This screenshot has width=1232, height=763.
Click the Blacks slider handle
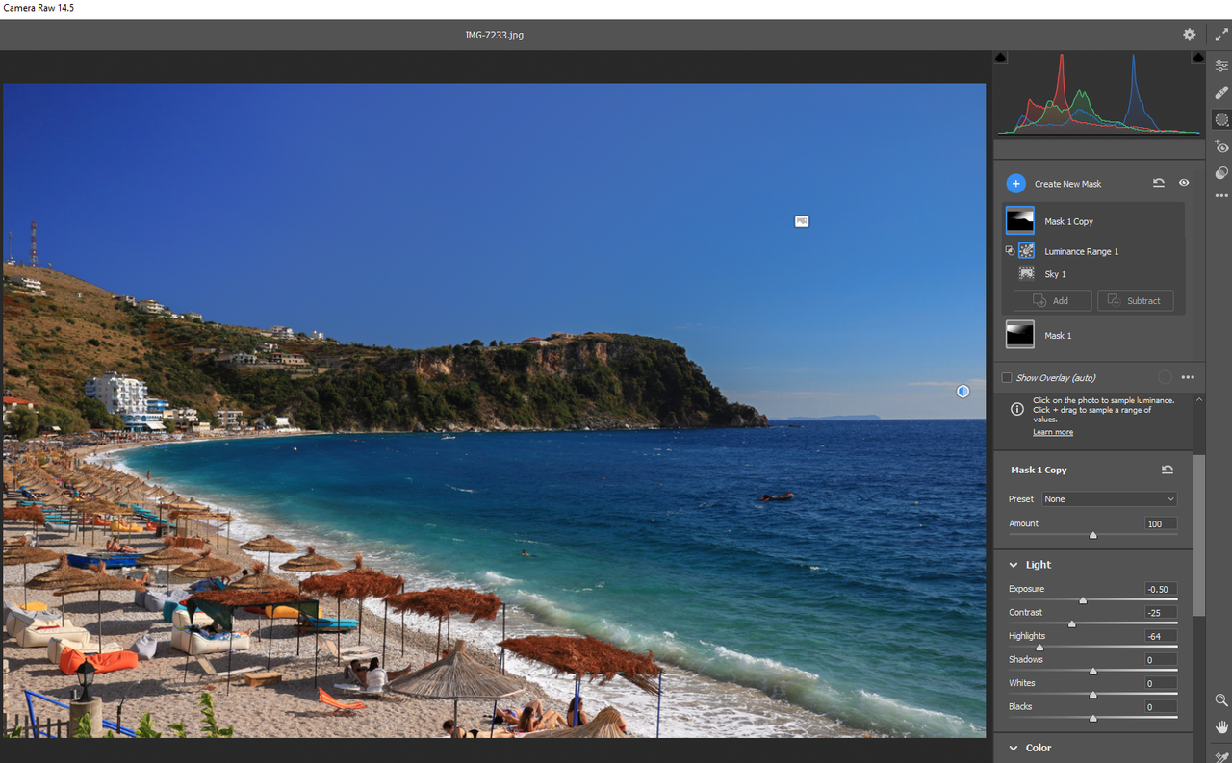(x=1093, y=718)
